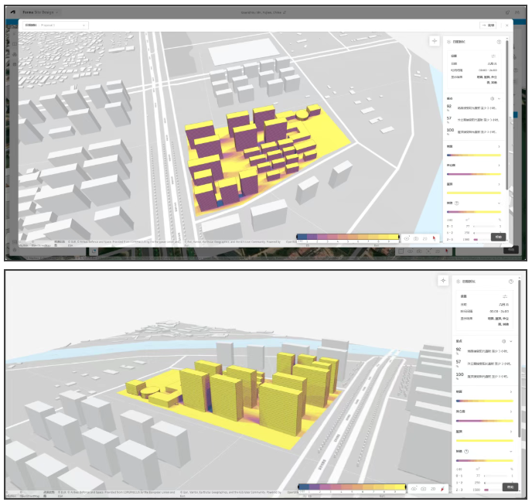The height and width of the screenshot is (502, 532).
Task: Click the courtyard gradient bar in top panel
Action: [x=474, y=174]
